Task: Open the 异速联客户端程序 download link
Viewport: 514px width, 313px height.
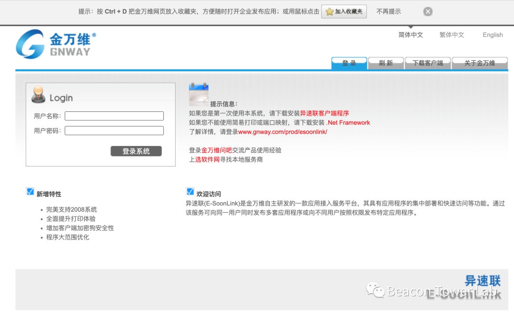Action: pos(325,113)
